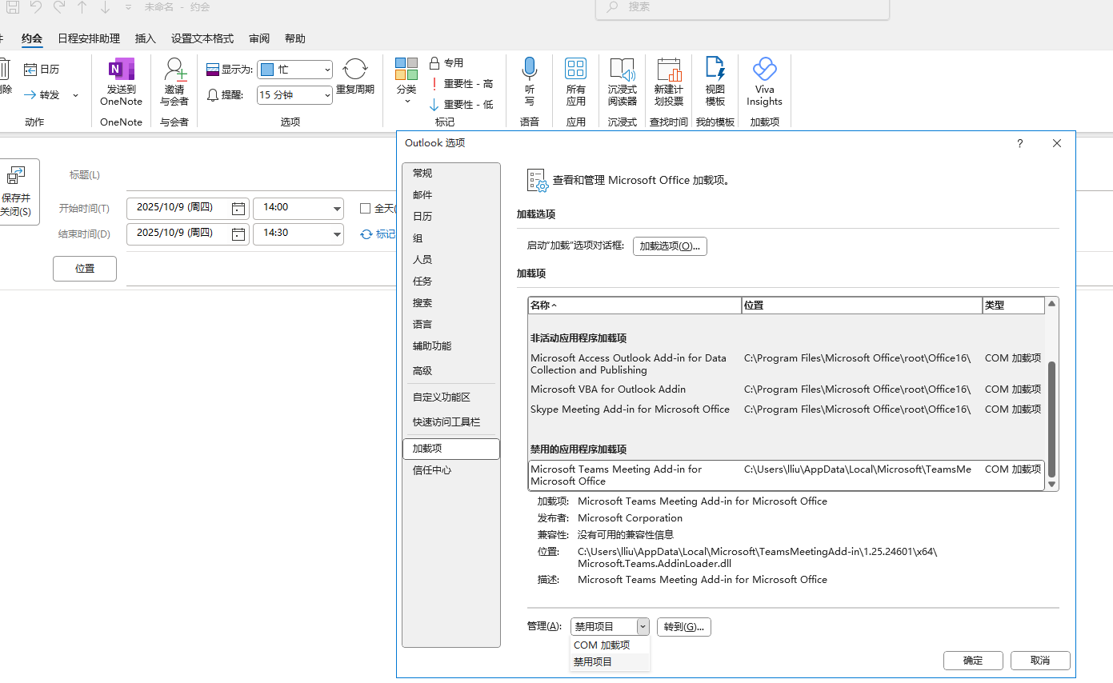This screenshot has width=1113, height=683.
Task: Switch to the 插入 ribbon tab
Action: 146,38
